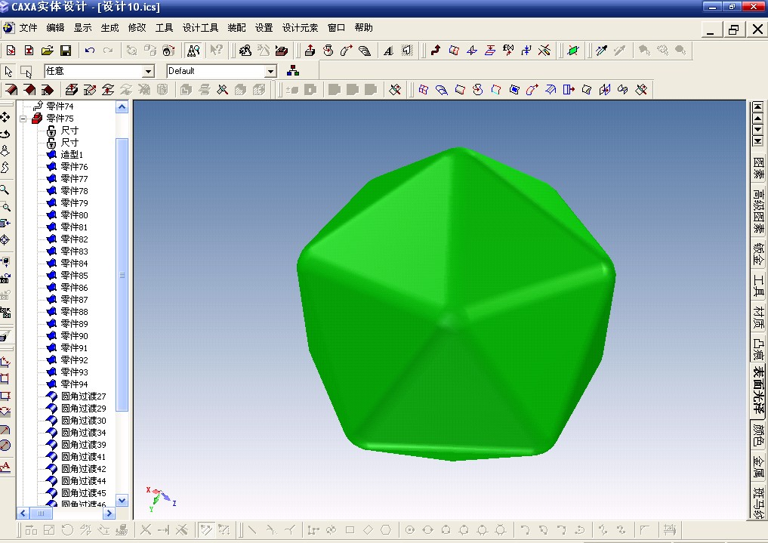The width and height of the screenshot is (768, 543).
Task: Click the delete X icon in bottom toolbar
Action: point(146,529)
